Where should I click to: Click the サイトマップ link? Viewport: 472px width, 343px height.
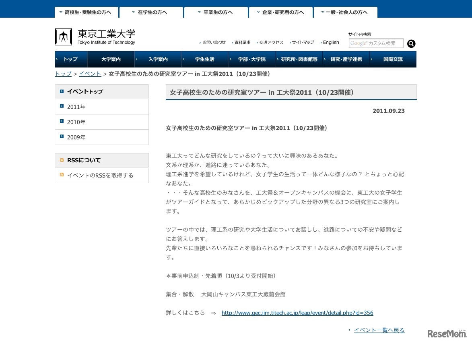click(x=303, y=42)
